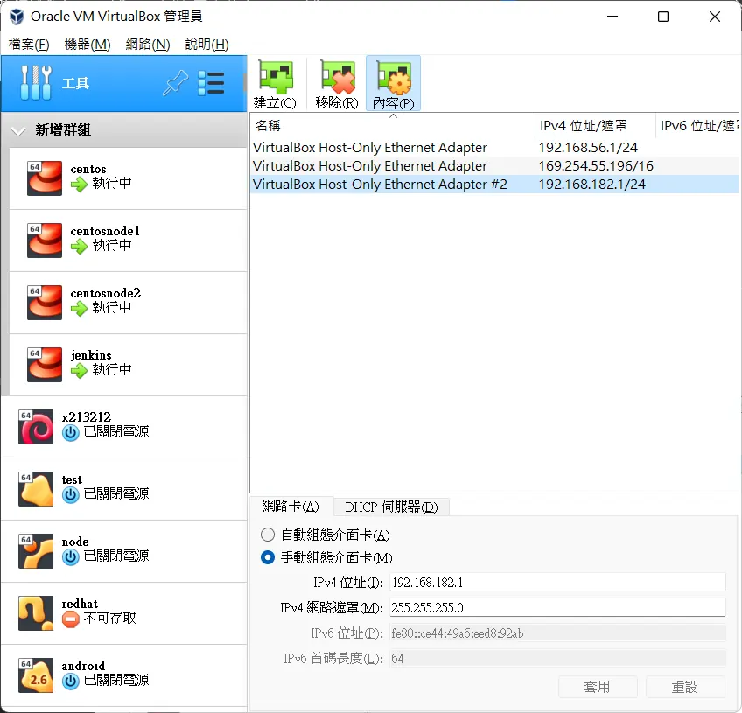Select manual adapter configuration radio (手動組態介面卡)

(x=268, y=557)
